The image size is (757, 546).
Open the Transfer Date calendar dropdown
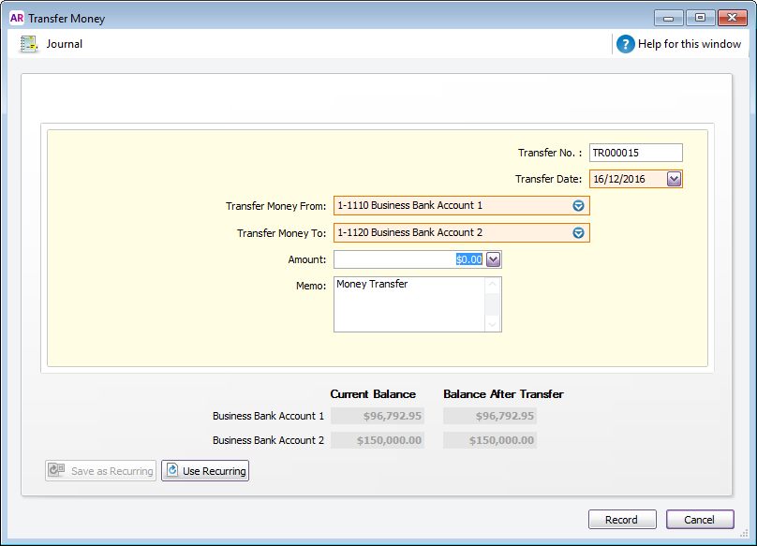tap(674, 179)
